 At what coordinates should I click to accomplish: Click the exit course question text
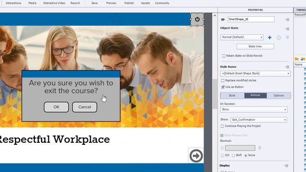tap(71, 87)
